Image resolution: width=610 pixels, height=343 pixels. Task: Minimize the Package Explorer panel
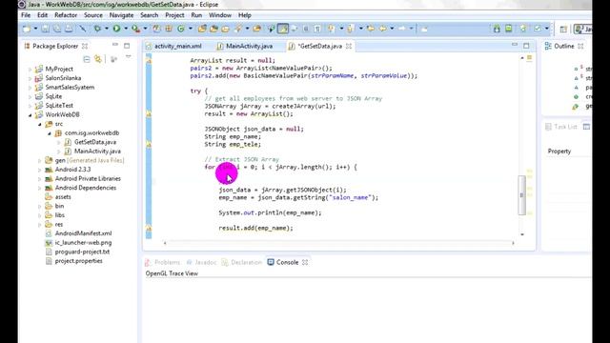tap(115, 45)
